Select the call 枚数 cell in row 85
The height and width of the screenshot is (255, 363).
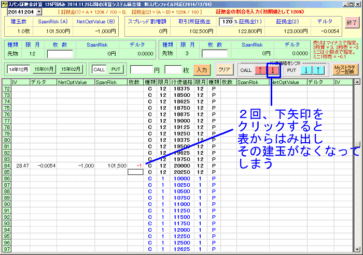(x=135, y=172)
